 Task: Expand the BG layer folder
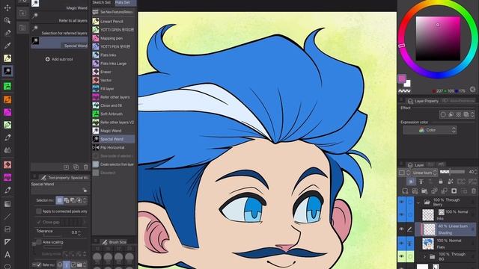[424, 257]
